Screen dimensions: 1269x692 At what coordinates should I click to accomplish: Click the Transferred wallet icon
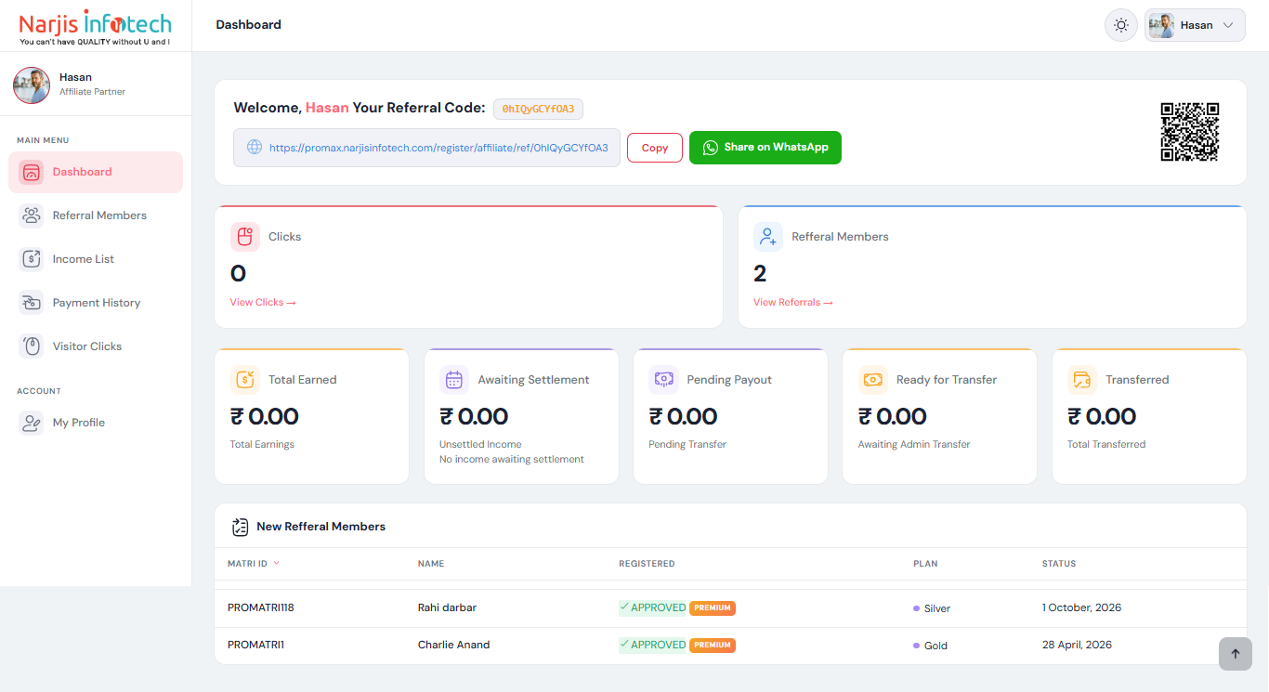click(x=1082, y=380)
